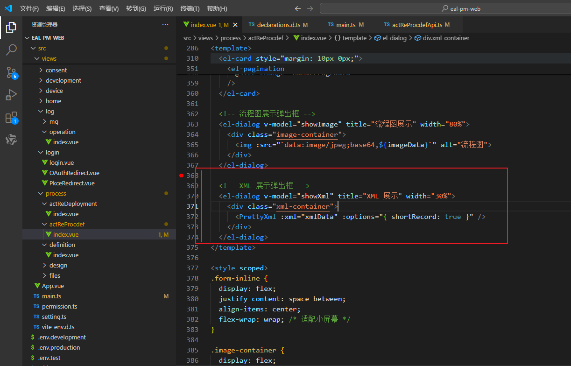Open App.vue file
The width and height of the screenshot is (571, 366).
coord(99,286)
